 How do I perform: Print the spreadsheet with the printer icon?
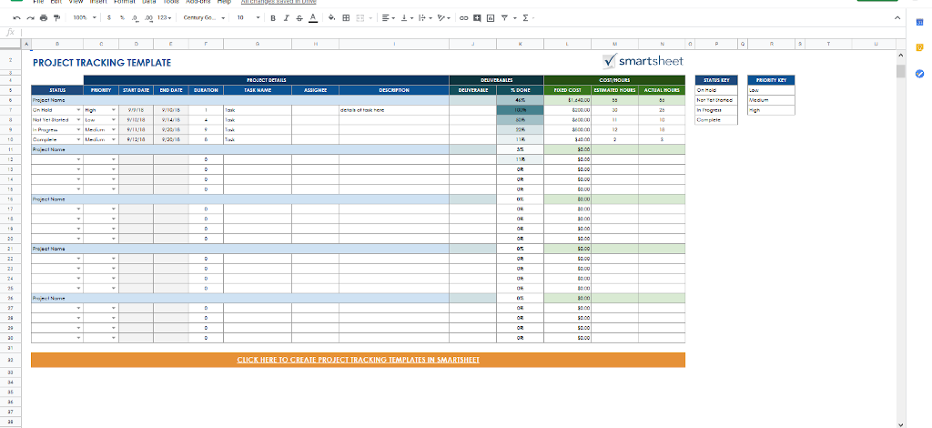(x=44, y=18)
